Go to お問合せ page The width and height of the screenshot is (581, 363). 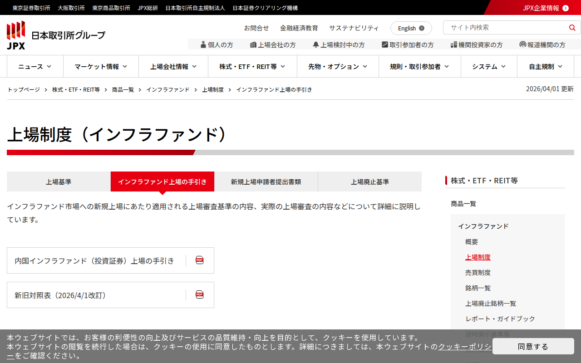point(256,28)
